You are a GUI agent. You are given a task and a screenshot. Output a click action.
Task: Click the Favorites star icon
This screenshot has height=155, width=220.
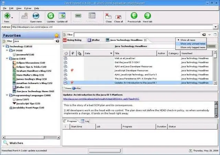pyautogui.click(x=57, y=36)
